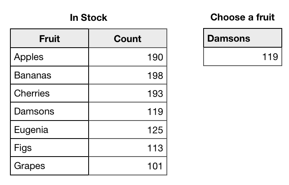The width and height of the screenshot is (289, 185).
Task: Click the 119 result under Damsons chooser
Action: click(x=242, y=57)
